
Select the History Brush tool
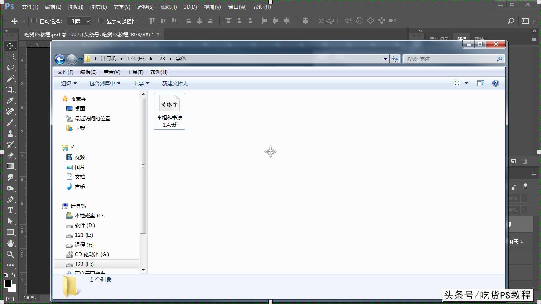(10, 144)
